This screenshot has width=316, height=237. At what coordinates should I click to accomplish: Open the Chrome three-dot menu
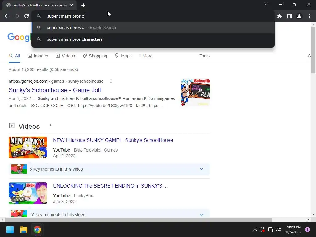point(309,16)
